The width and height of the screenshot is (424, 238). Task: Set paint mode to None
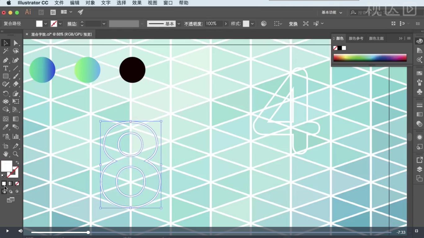(17, 183)
